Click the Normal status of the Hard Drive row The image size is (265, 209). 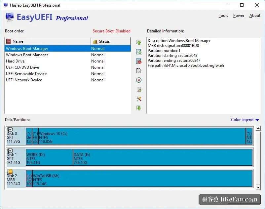pos(98,61)
